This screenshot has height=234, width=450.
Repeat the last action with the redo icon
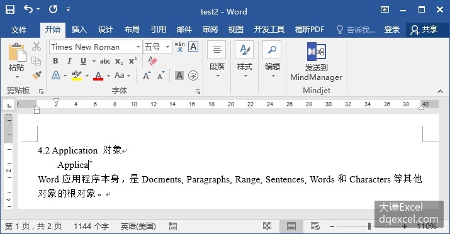point(53,9)
